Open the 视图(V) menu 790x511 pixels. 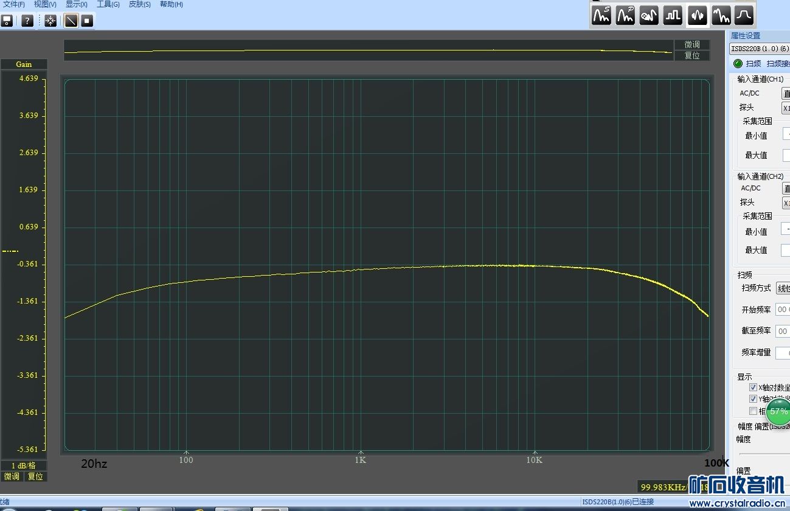(x=45, y=4)
